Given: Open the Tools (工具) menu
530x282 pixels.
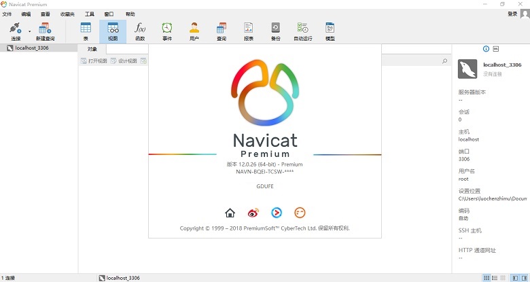Looking at the screenshot, I should click(90, 14).
